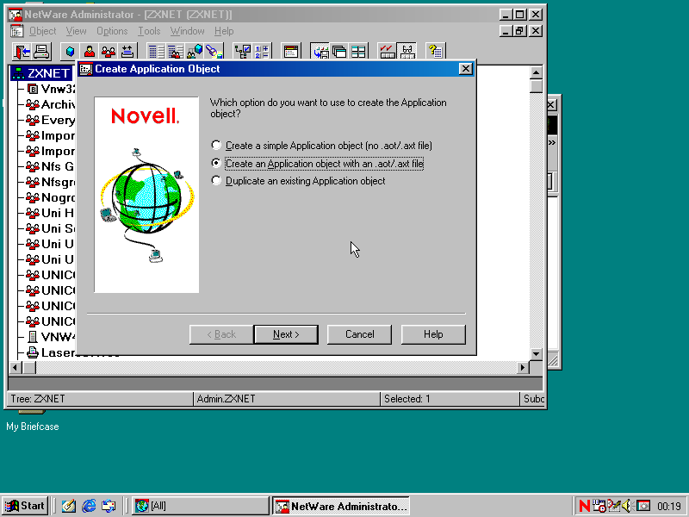
Task: Click the taskbar clock showing 00:19
Action: click(x=669, y=507)
